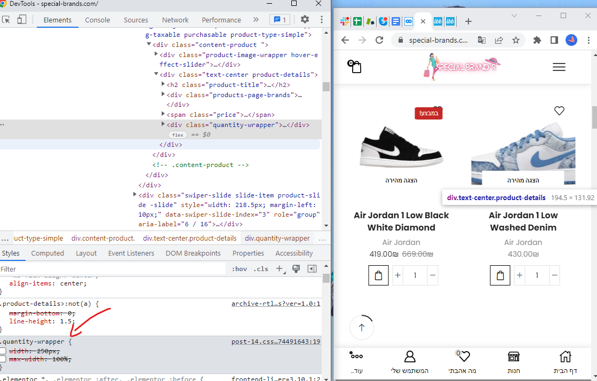
Task: Open the Properties pane tab
Action: (x=248, y=253)
